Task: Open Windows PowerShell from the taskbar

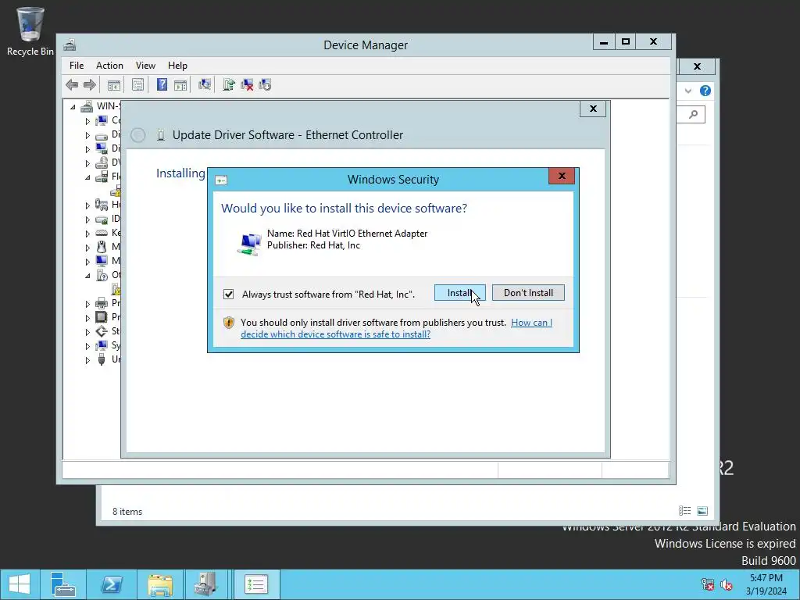Action: point(112,584)
